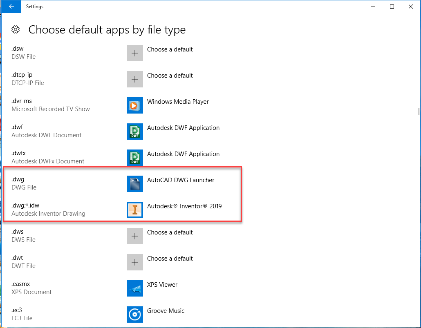Screen dimensions: 421x328
Task: Click the settings gear icon in header
Action: pos(16,29)
